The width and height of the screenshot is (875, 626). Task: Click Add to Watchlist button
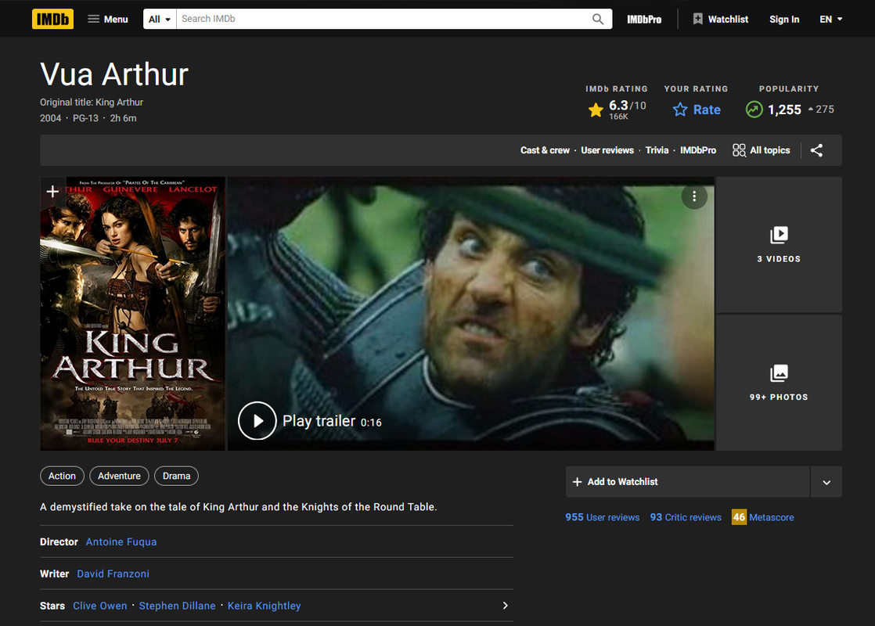[687, 481]
